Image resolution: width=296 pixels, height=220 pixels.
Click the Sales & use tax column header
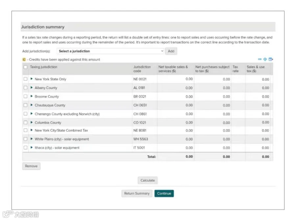(x=256, y=69)
